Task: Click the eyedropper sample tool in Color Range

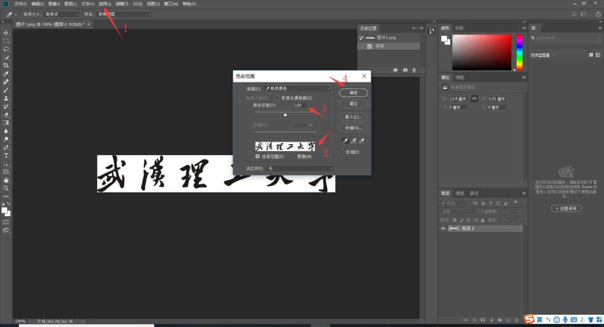Action: coord(345,141)
